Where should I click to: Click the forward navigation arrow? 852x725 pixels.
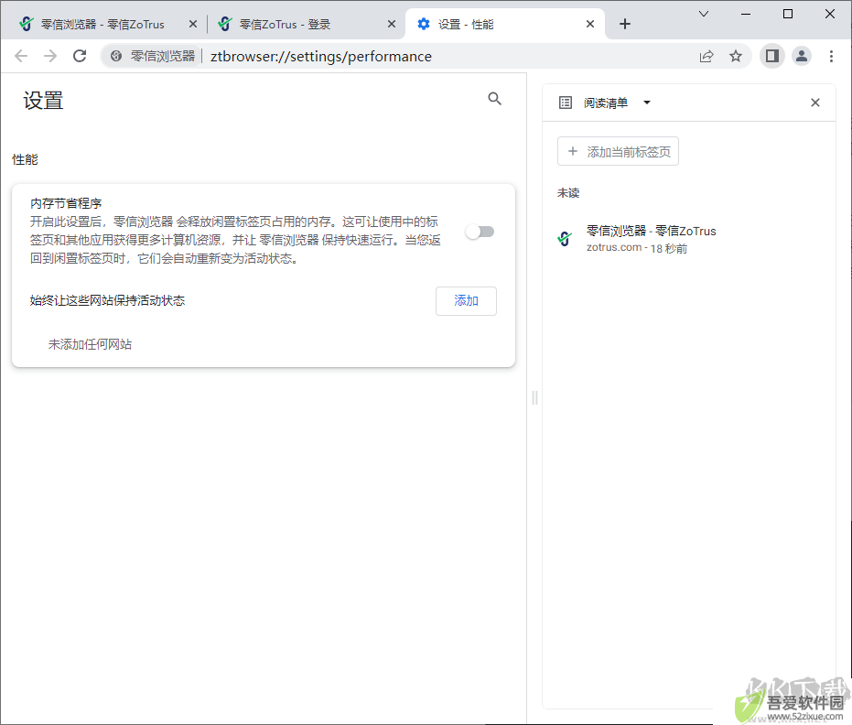[x=50, y=56]
